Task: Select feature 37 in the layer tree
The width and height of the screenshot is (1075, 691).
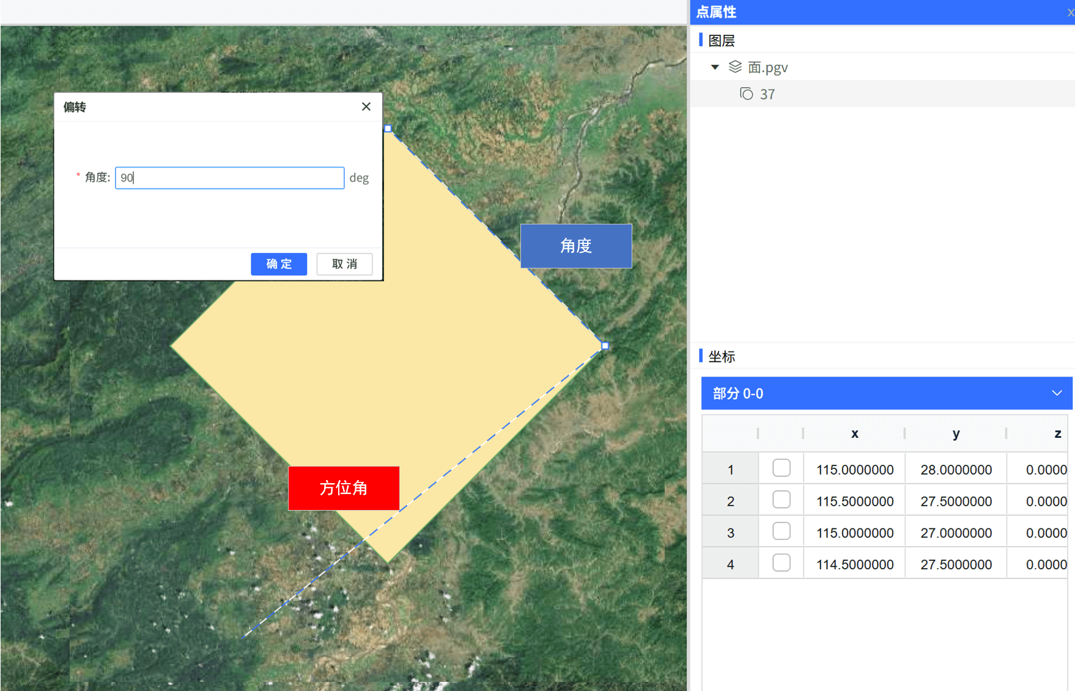Action: (767, 94)
